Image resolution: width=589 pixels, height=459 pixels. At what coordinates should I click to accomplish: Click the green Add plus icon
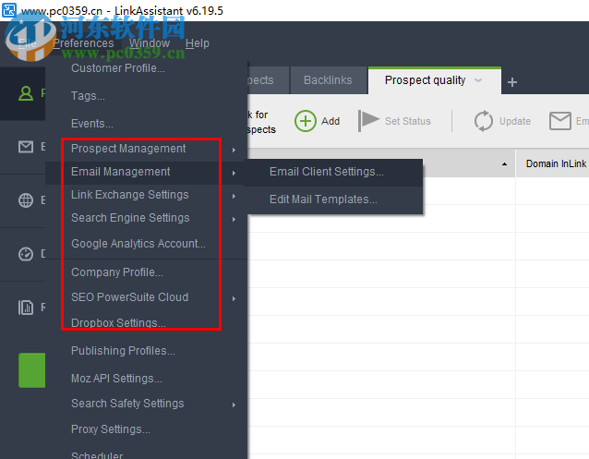pos(305,121)
